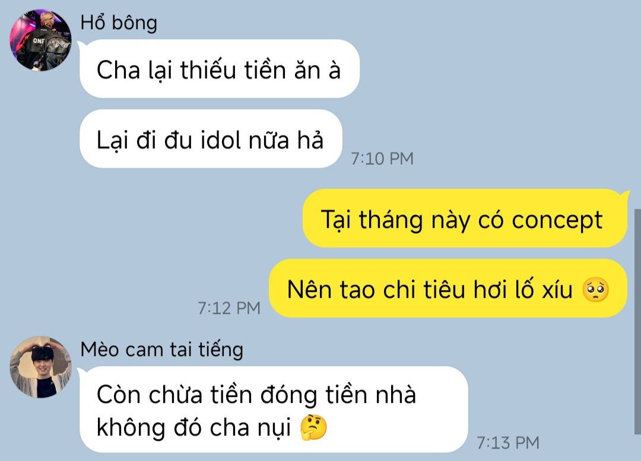Click the pleading face emoji

tap(595, 290)
